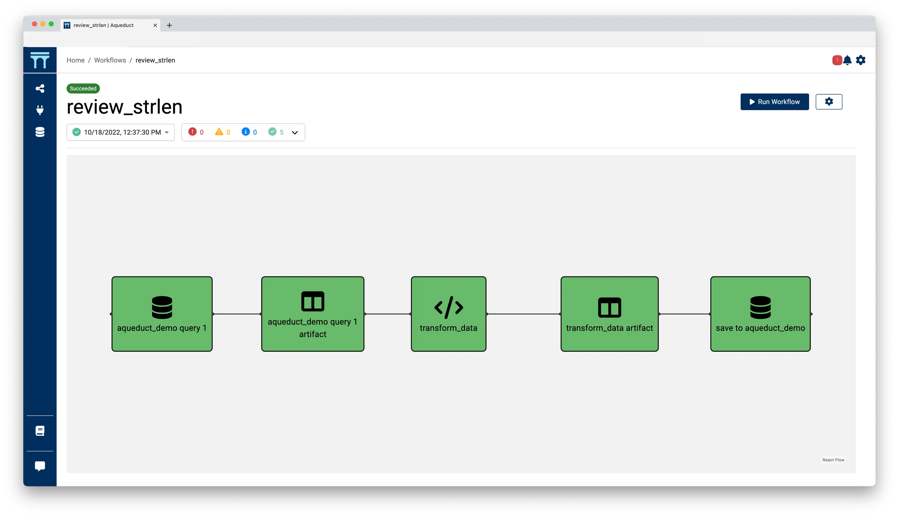Click the green Succeeded status badge
This screenshot has width=899, height=517.
point(83,88)
